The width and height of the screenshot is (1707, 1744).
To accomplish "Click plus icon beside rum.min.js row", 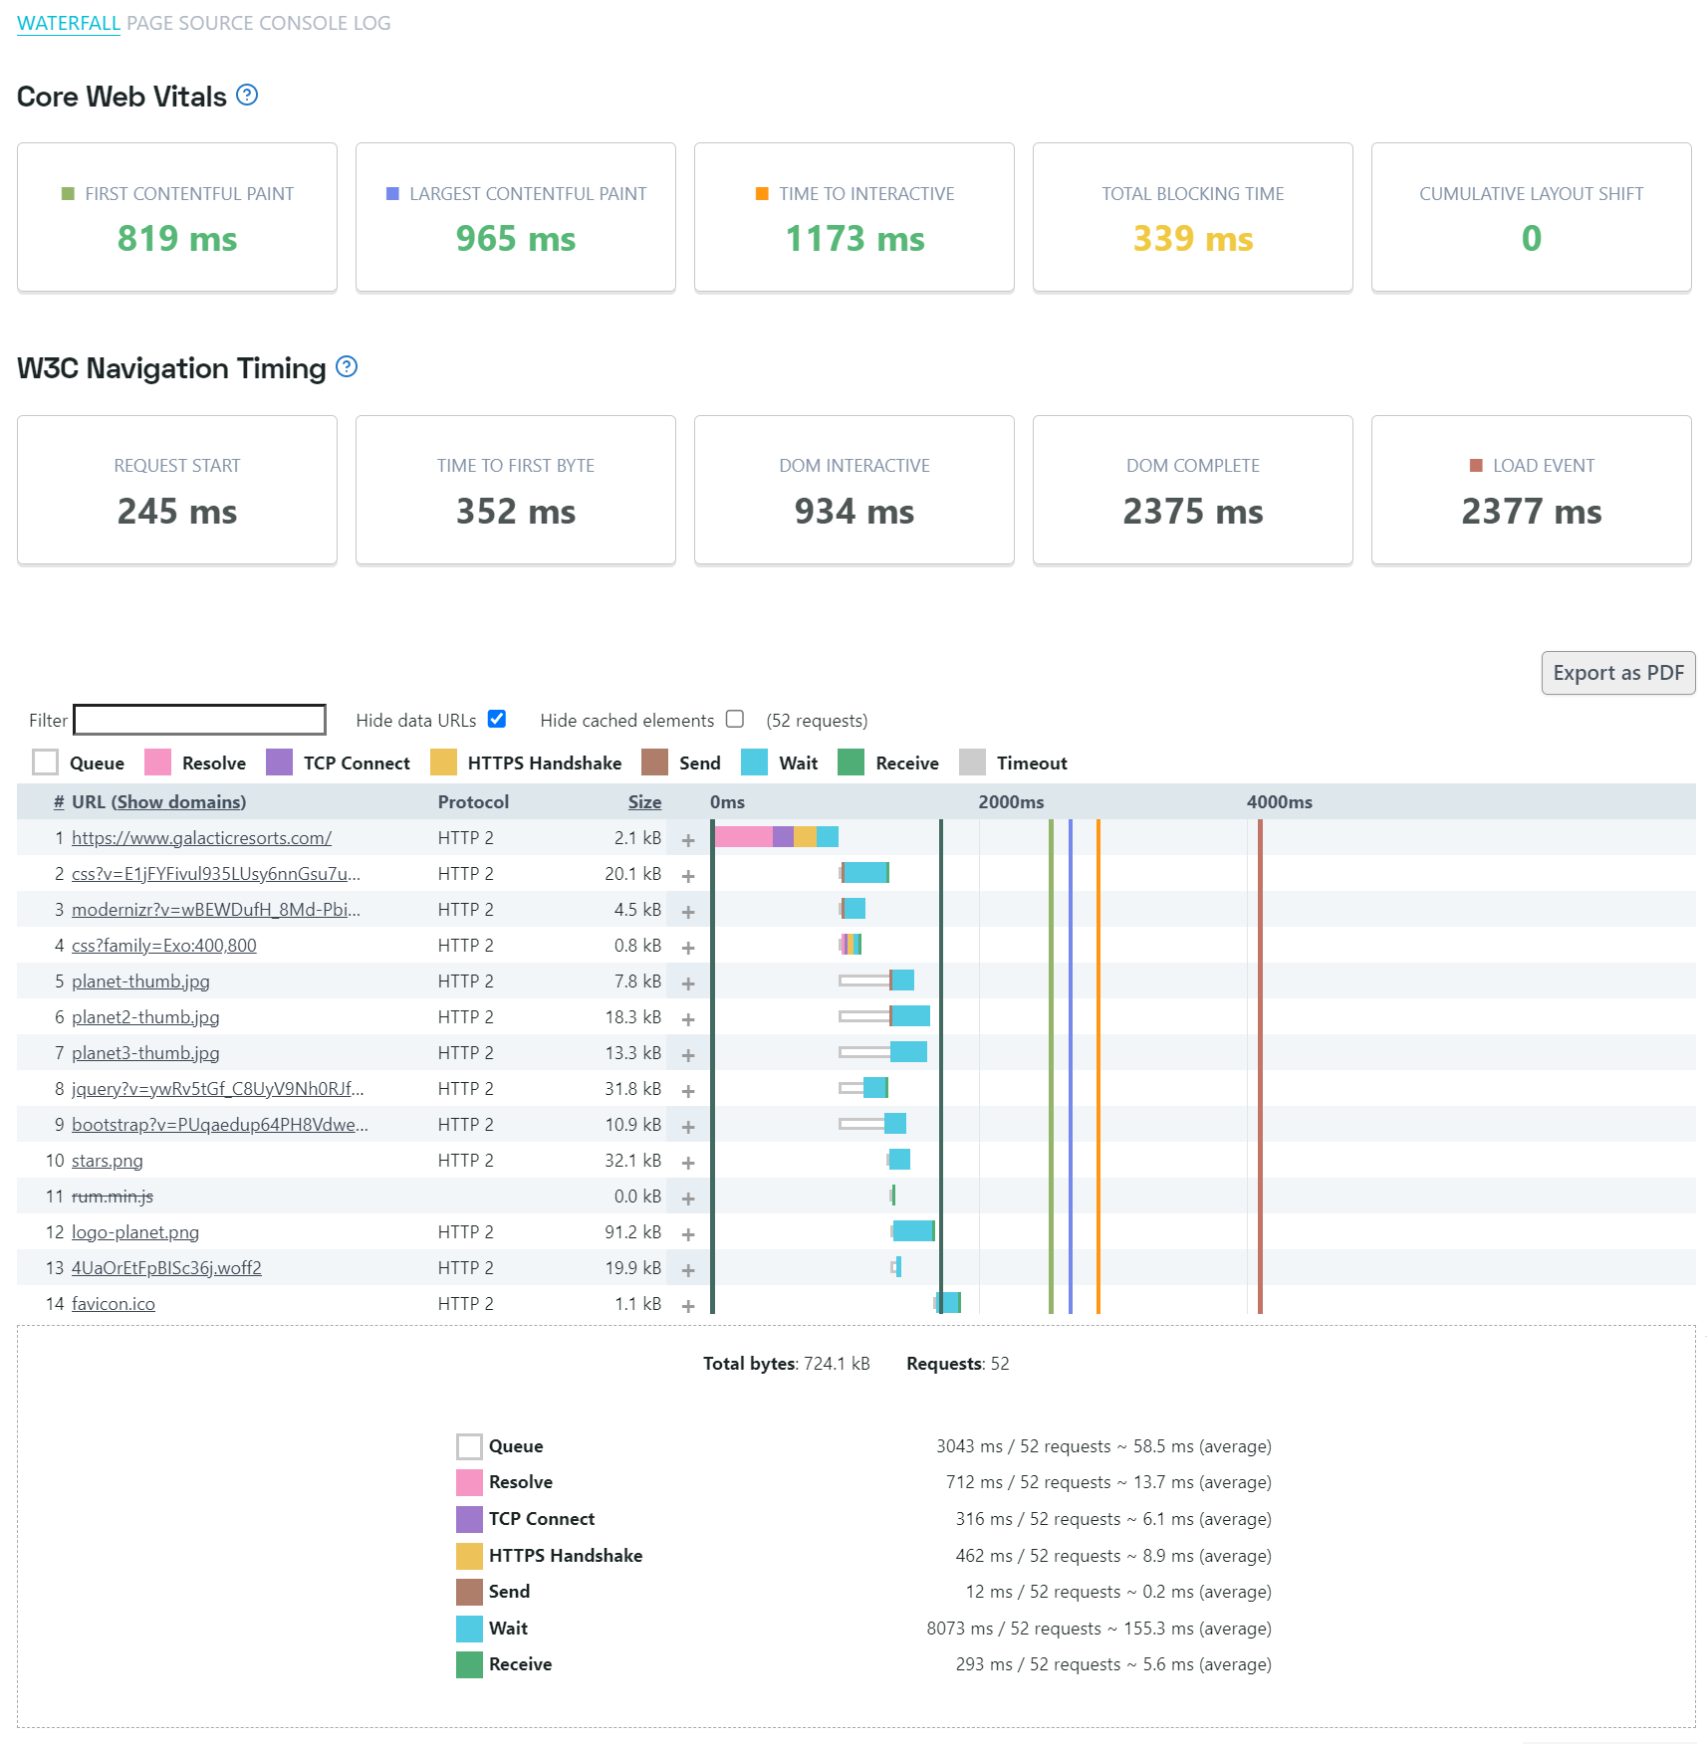I will pyautogui.click(x=688, y=1199).
